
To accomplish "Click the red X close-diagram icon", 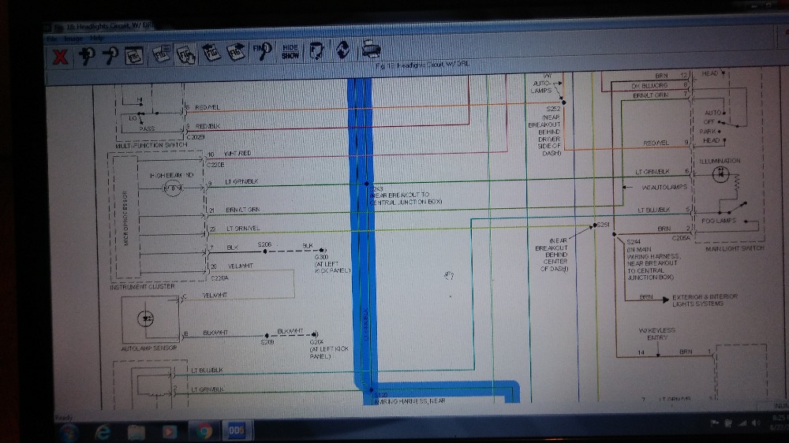I will [x=58, y=56].
